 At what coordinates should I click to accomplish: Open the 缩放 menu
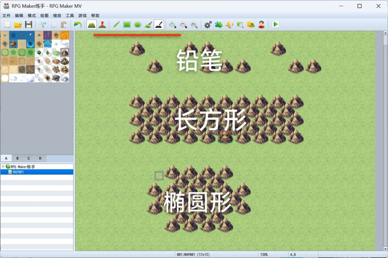(57, 15)
